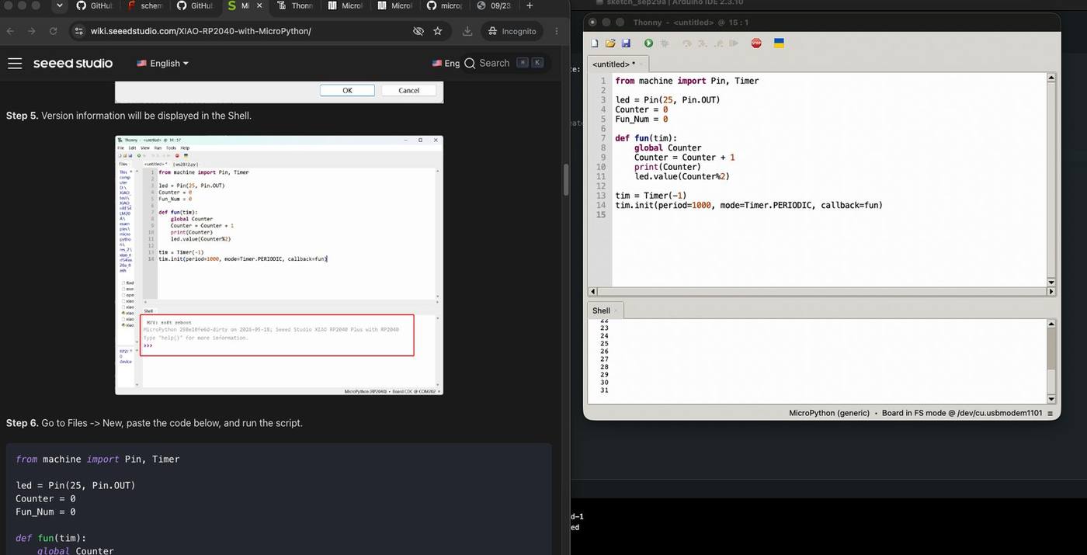1087x555 pixels.
Task: Open the Seeed wiki hamburger menu
Action: point(15,63)
